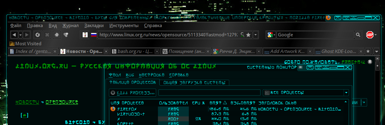Go forward one page in Firefox
385x125 pixels.
(27, 35)
